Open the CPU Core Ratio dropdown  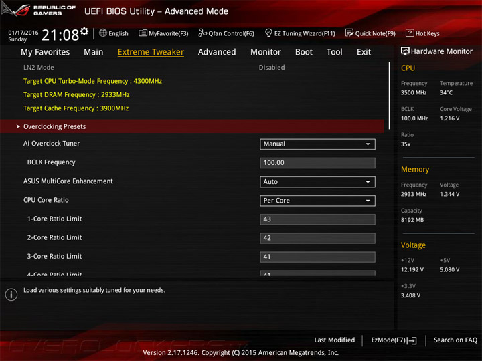(317, 201)
